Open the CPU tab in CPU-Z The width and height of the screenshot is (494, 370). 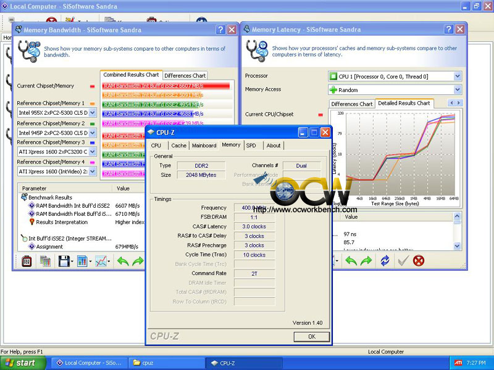click(x=156, y=146)
